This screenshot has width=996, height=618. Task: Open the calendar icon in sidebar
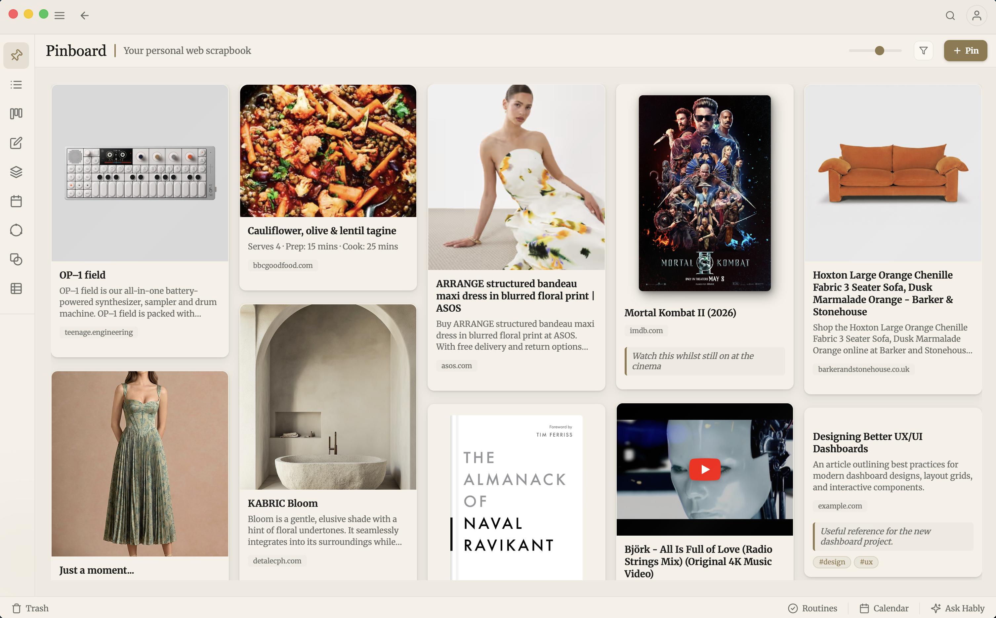pyautogui.click(x=16, y=201)
